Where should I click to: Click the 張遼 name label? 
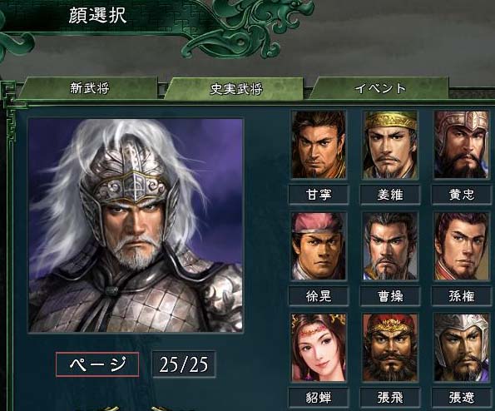pos(462,398)
